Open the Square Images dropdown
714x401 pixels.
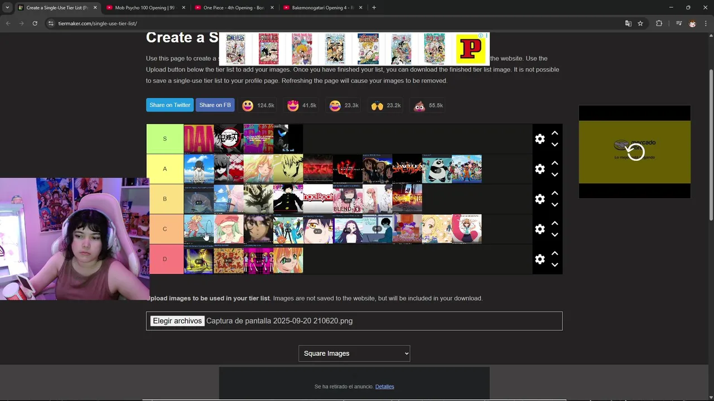pyautogui.click(x=354, y=353)
